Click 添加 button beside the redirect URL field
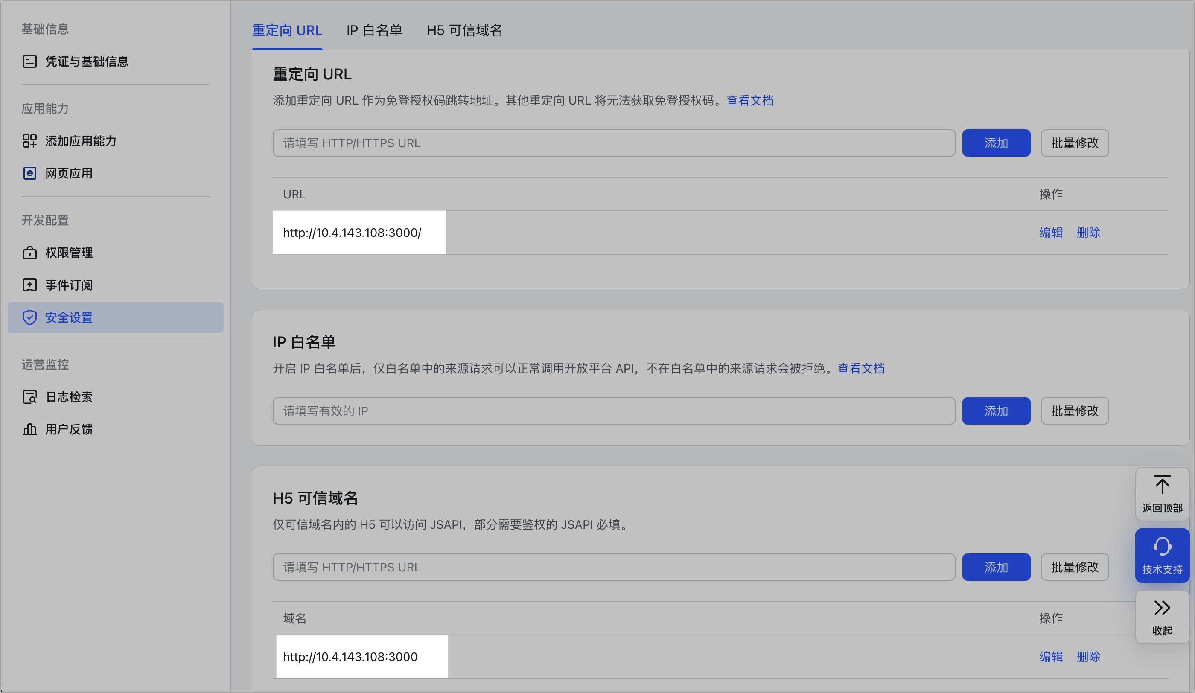 (x=996, y=143)
